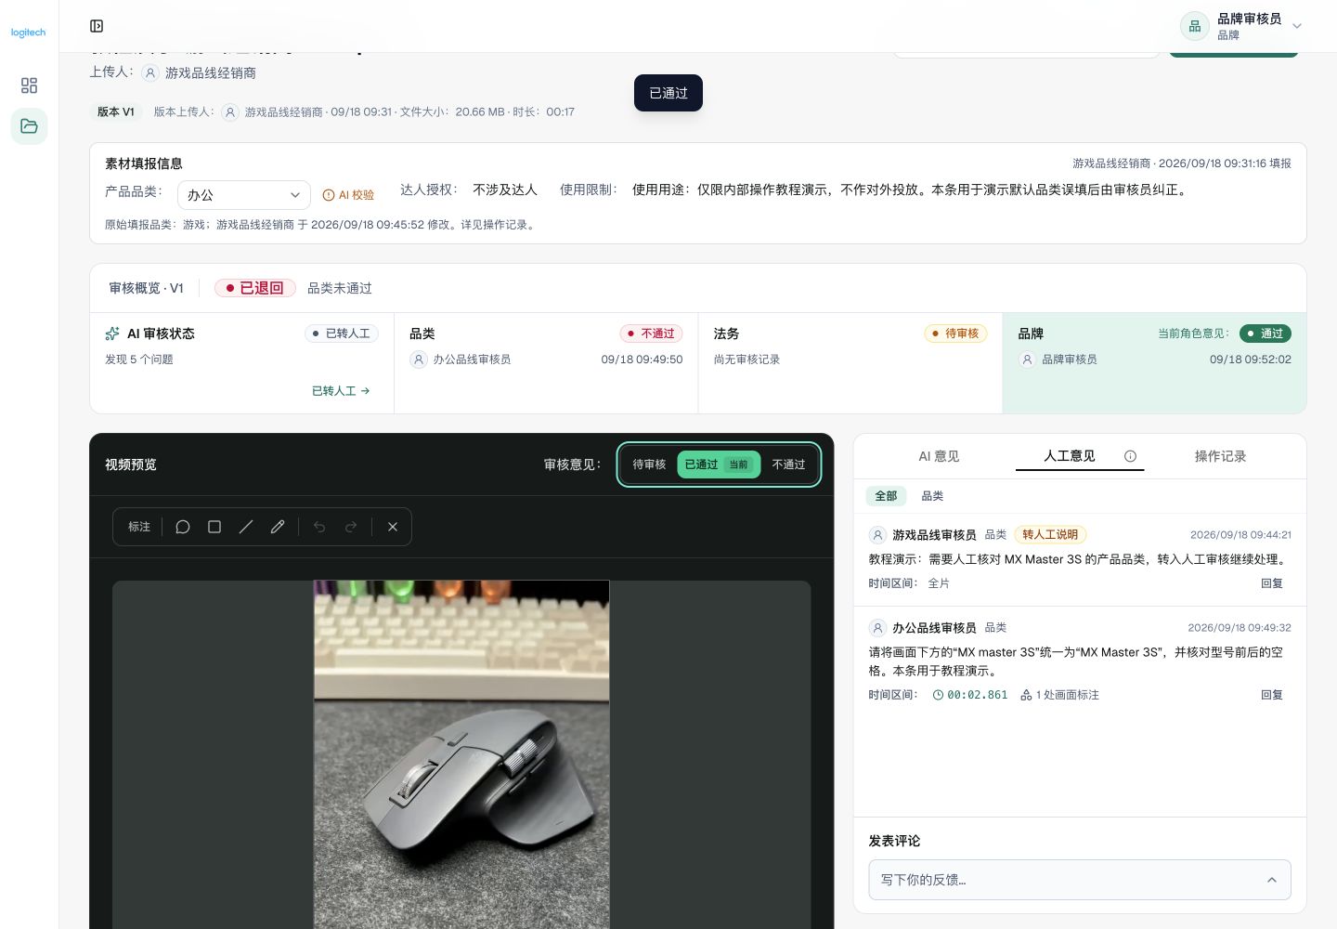Click the 转人工说明 tag
Image resolution: width=1337 pixels, height=929 pixels.
pos(1050,535)
